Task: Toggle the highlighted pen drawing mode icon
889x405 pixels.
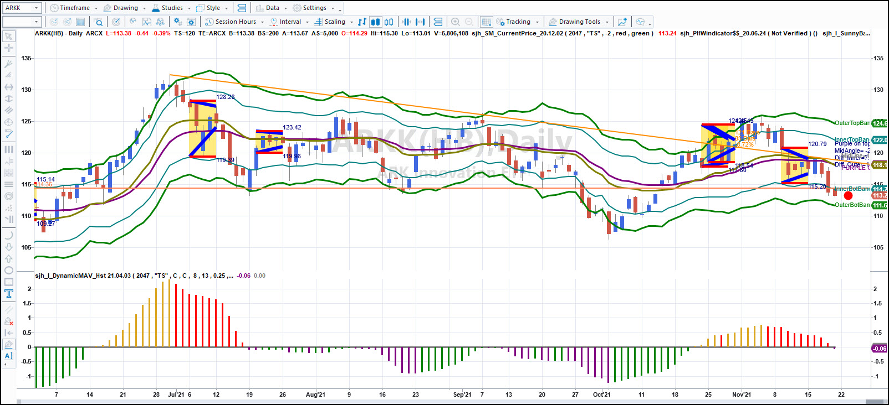Action: 9,344
